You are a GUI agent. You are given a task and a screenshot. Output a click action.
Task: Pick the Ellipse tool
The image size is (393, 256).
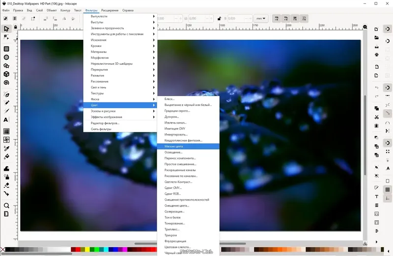click(6, 57)
